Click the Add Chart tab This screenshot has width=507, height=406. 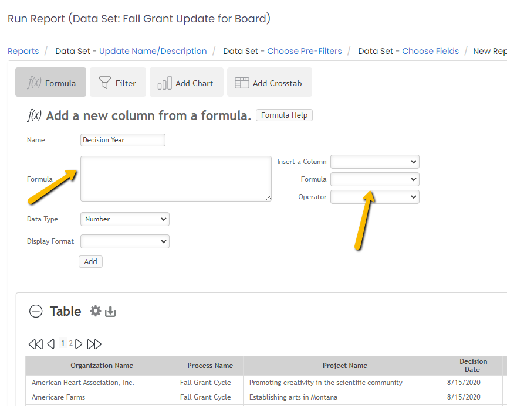pos(186,82)
